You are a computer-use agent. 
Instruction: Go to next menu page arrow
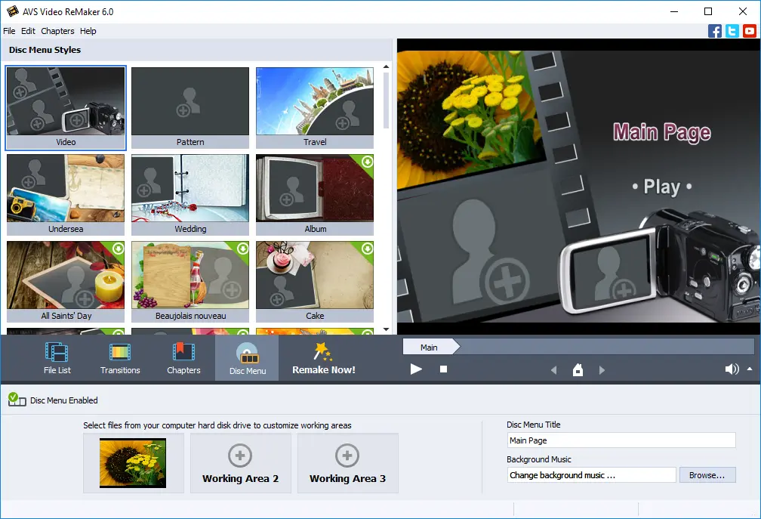click(x=602, y=370)
